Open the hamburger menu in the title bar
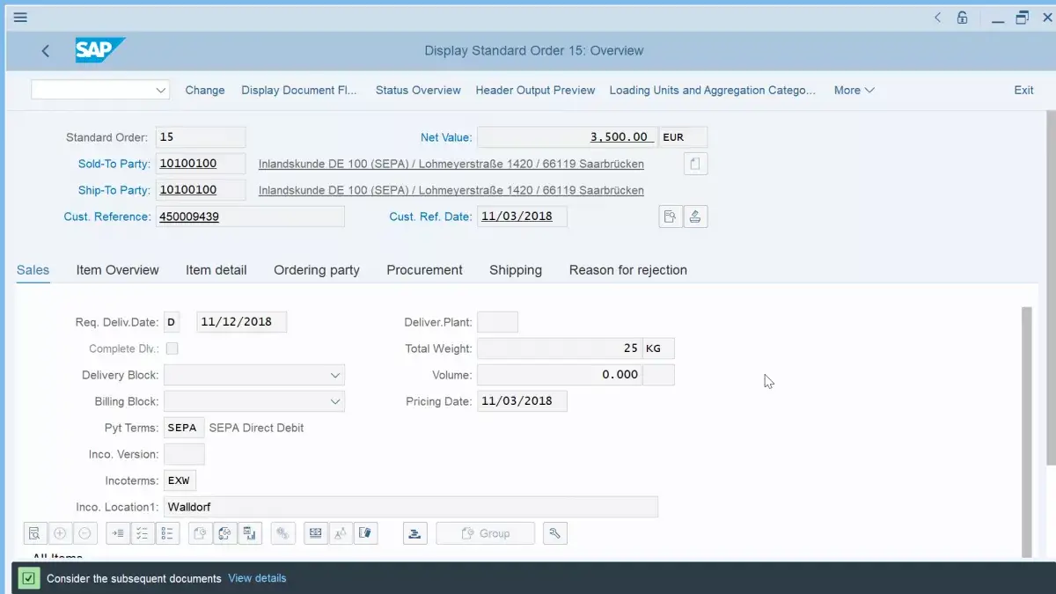The image size is (1056, 594). pos(20,17)
